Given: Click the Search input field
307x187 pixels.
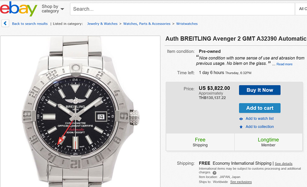Looking at the screenshot, I should [x=180, y=9].
